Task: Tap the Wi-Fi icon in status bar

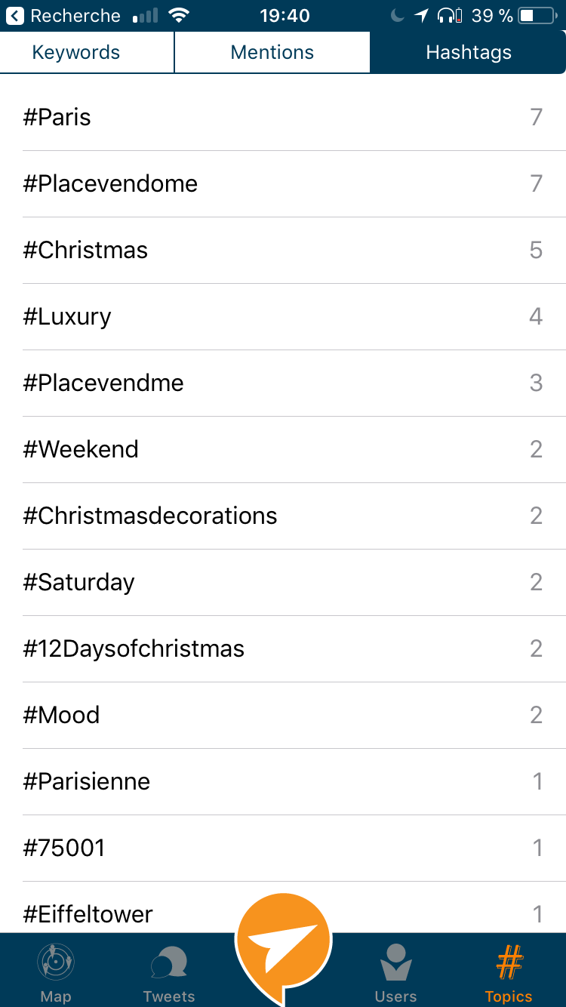Action: tap(179, 15)
